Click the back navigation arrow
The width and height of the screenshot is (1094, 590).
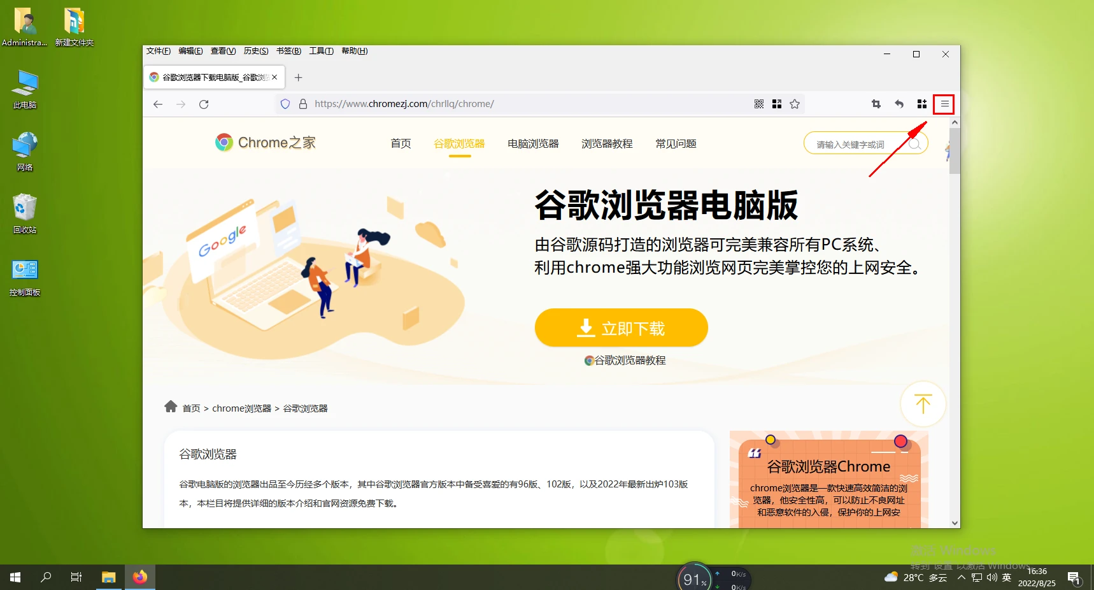click(x=158, y=104)
